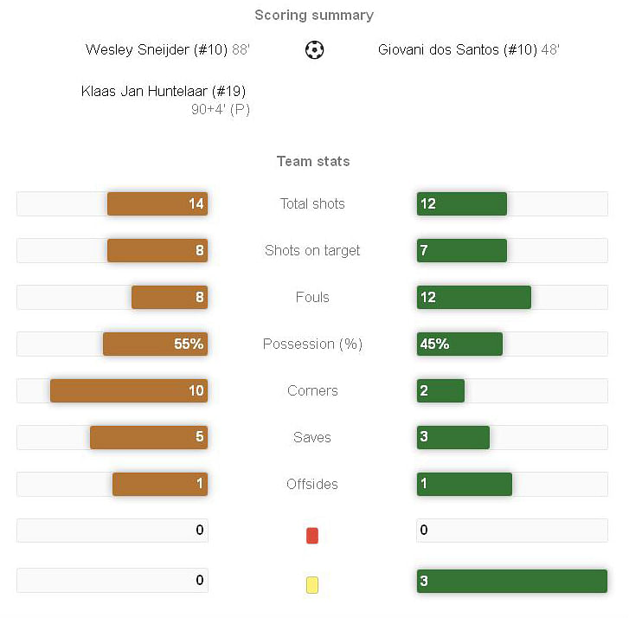The width and height of the screenshot is (629, 618).
Task: Click the Fouls stat label
Action: point(312,298)
